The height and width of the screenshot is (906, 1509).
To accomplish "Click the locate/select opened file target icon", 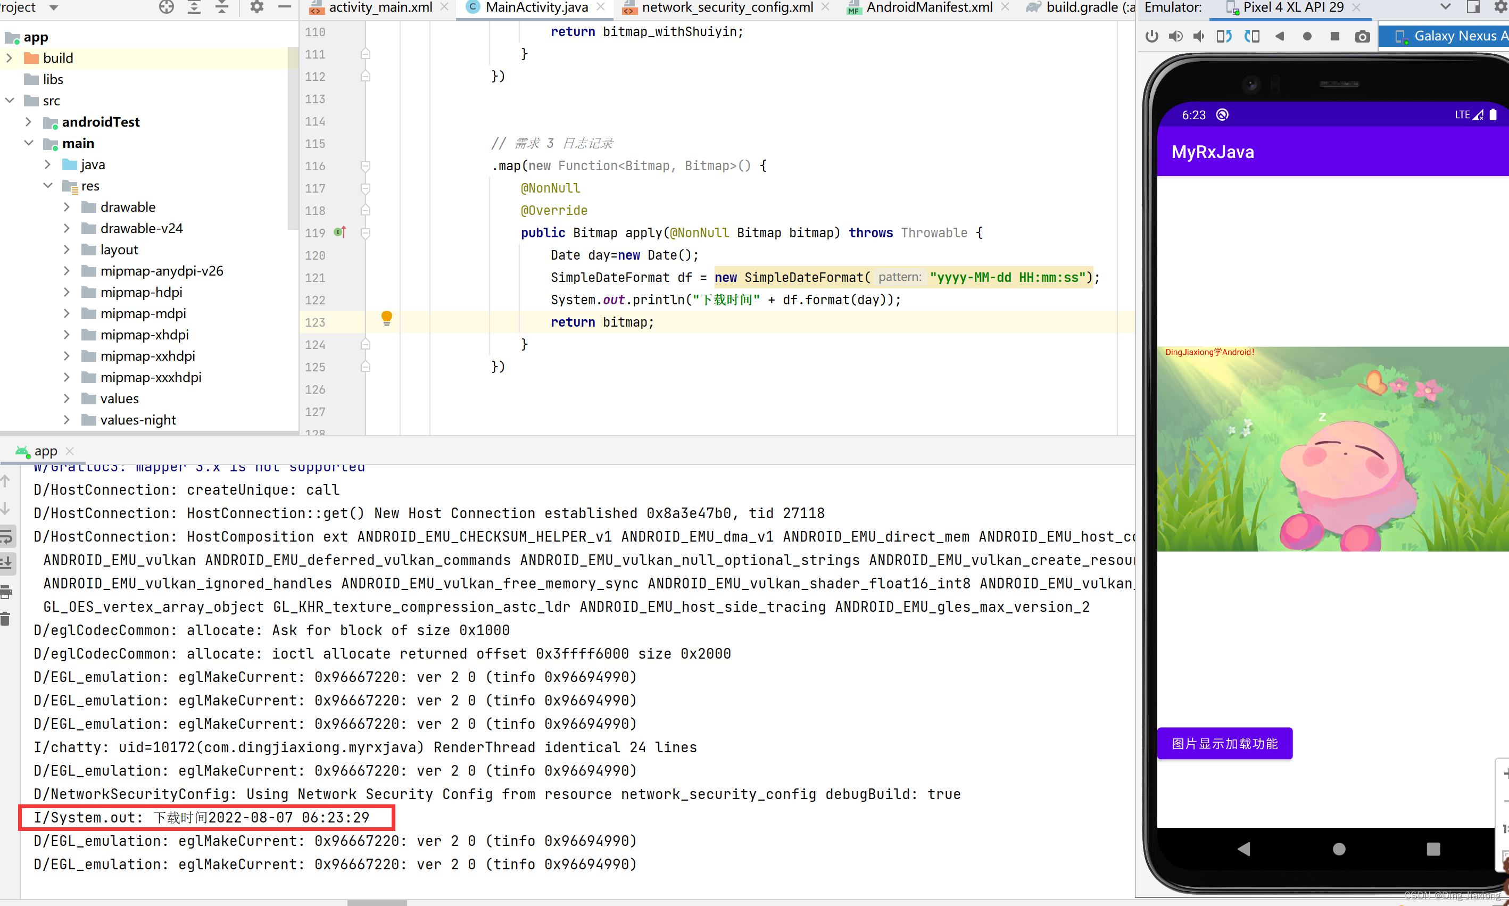I will pos(166,7).
